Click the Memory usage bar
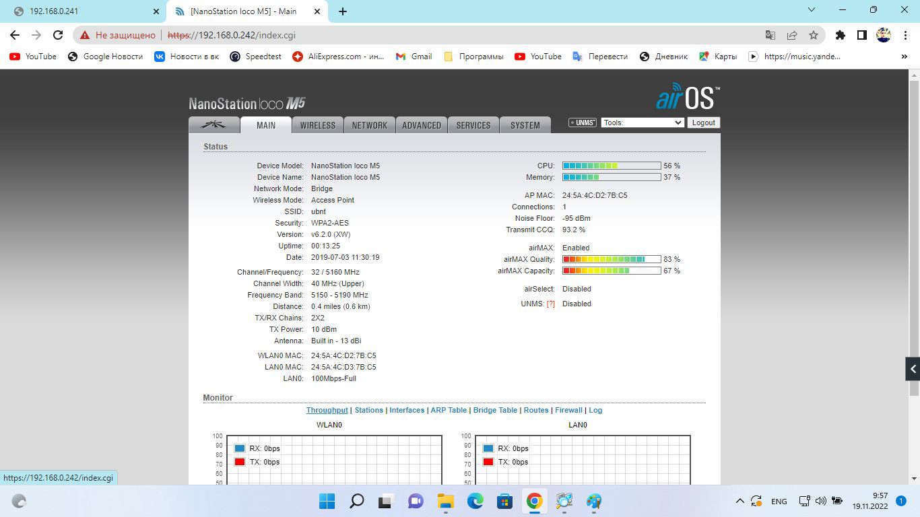 click(x=612, y=177)
